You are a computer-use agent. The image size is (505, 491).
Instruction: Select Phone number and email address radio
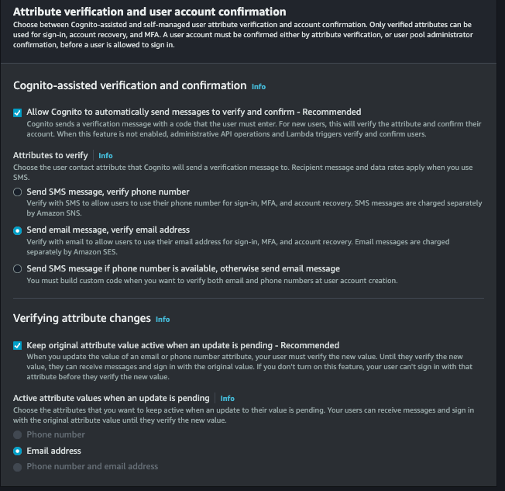click(x=17, y=467)
